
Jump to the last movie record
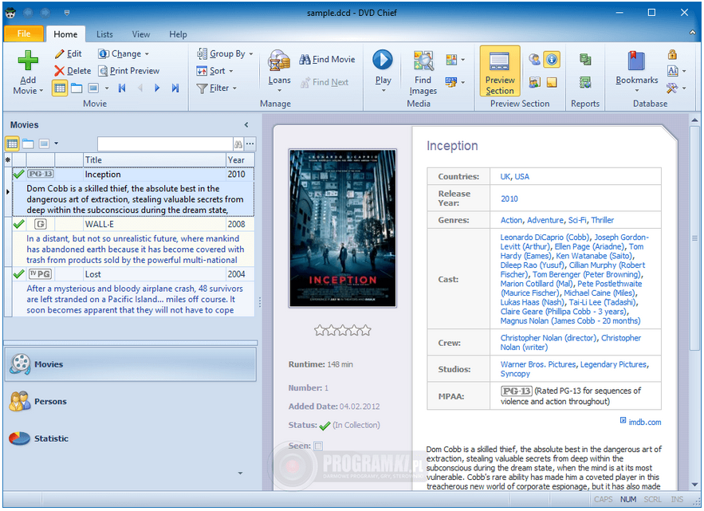tap(175, 88)
